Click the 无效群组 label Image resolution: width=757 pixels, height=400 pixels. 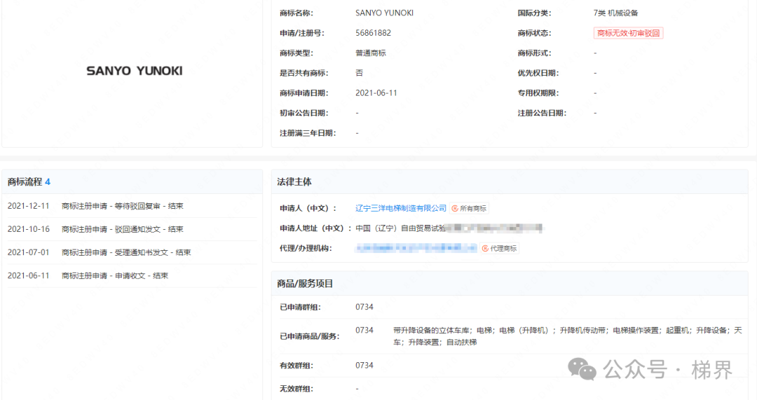coord(296,388)
